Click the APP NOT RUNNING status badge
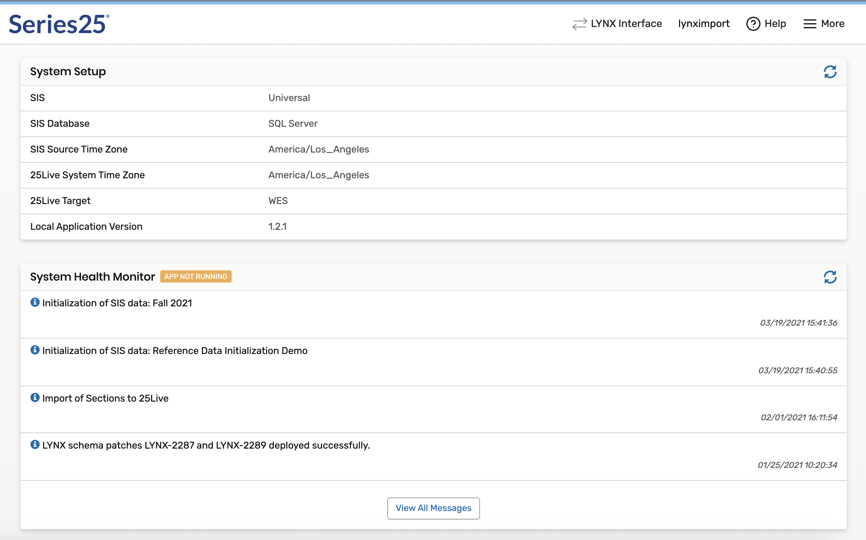This screenshot has height=540, width=866. [196, 276]
